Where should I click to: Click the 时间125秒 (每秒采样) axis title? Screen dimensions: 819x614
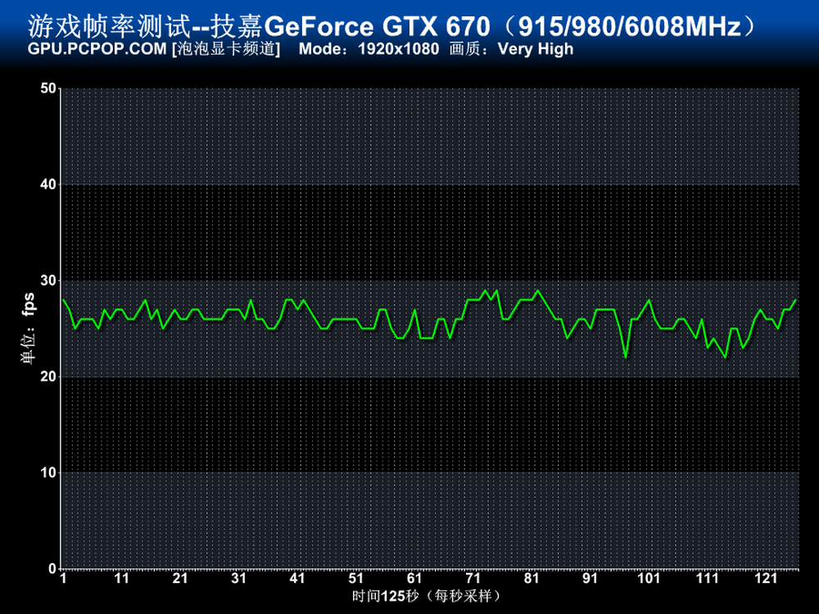click(x=426, y=596)
